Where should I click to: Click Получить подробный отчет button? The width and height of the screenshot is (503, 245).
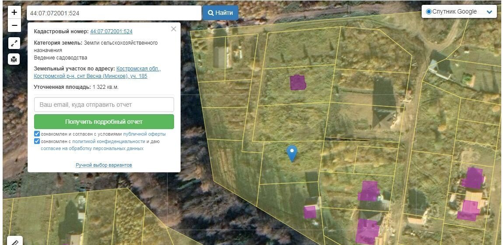coord(104,122)
